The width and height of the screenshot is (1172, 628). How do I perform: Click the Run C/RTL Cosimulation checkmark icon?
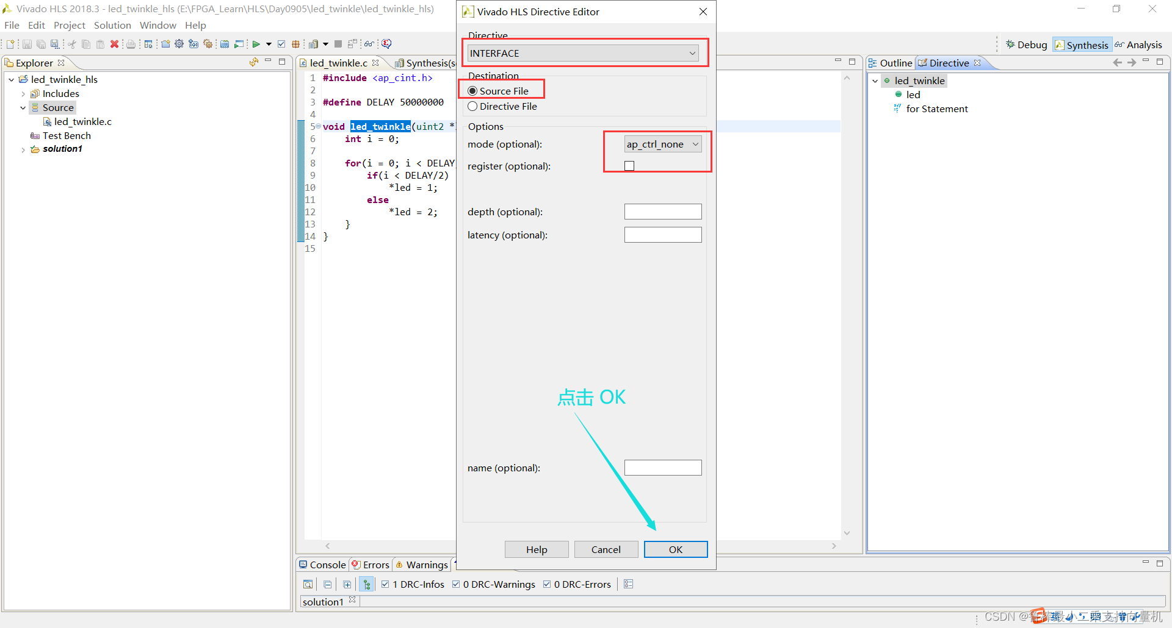(x=281, y=44)
